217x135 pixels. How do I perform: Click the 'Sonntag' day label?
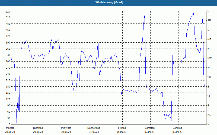(177, 128)
